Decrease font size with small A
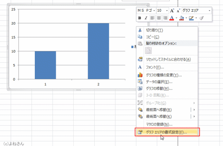The image size is (223, 146). point(178,11)
